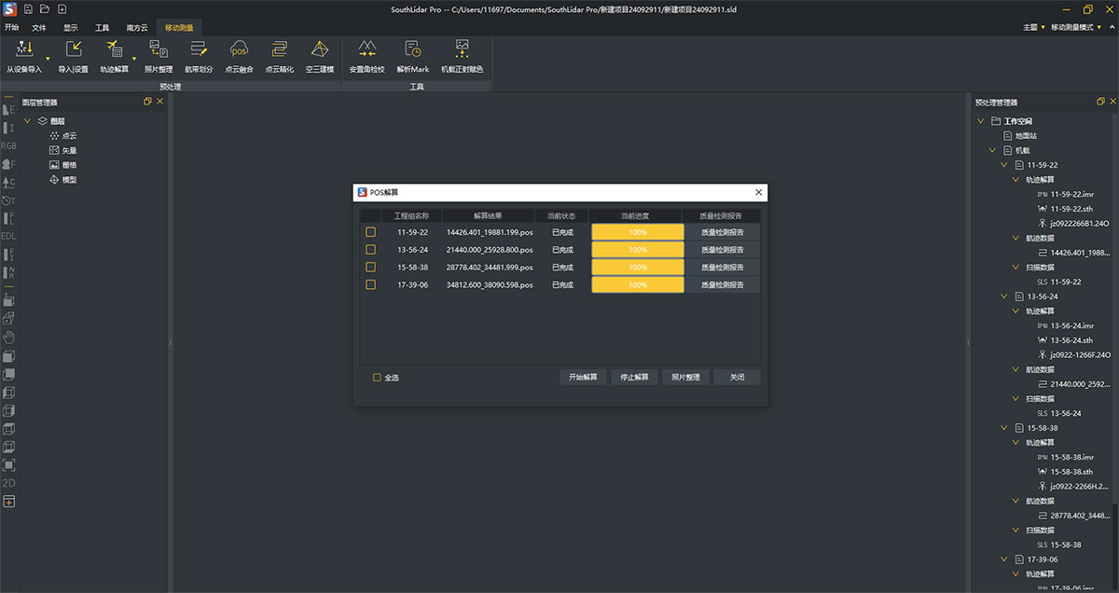Launch the 机载正射赋色 tool
Screen dimensions: 1119x593
[462, 50]
